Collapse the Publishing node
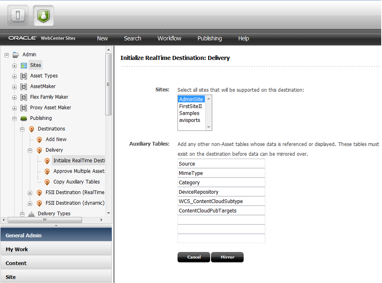 [x=14, y=119]
